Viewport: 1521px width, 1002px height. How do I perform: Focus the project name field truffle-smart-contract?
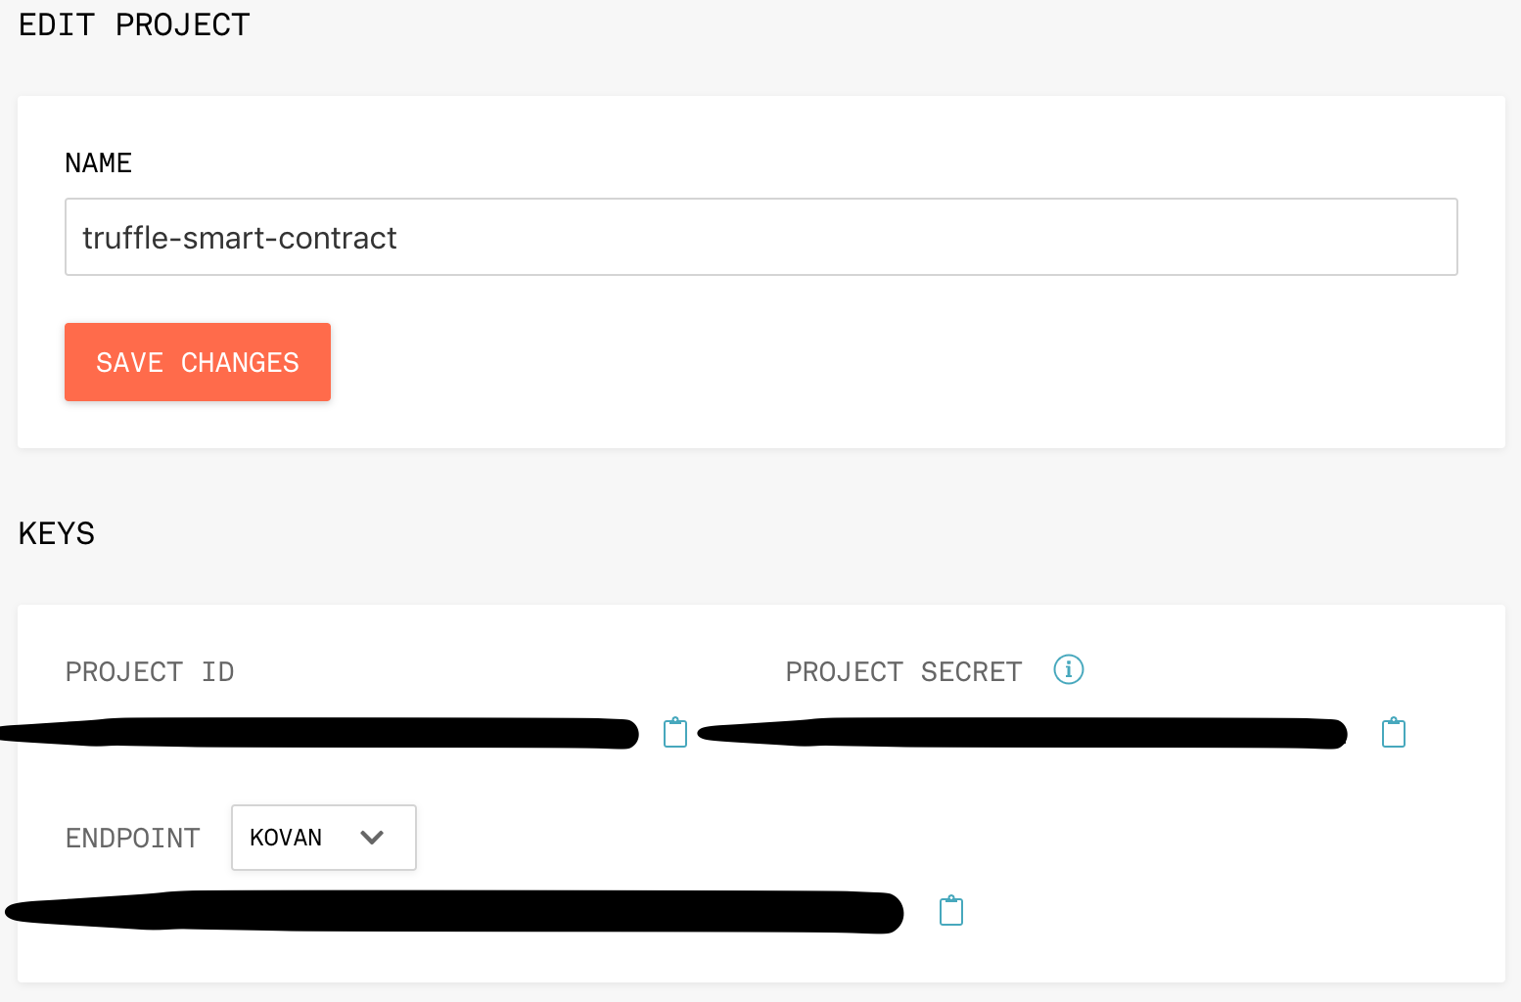click(761, 237)
